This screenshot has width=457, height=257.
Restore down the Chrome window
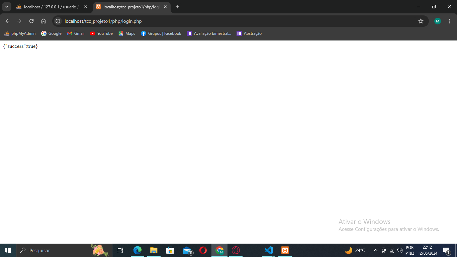coord(434,7)
